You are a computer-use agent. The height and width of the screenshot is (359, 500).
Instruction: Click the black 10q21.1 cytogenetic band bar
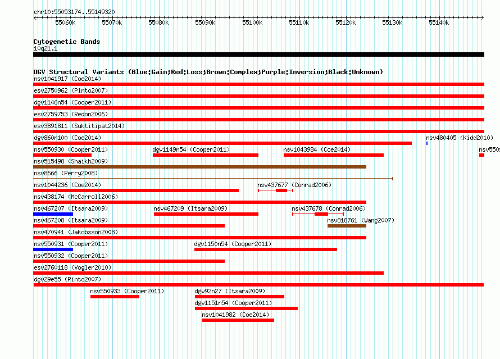click(258, 54)
